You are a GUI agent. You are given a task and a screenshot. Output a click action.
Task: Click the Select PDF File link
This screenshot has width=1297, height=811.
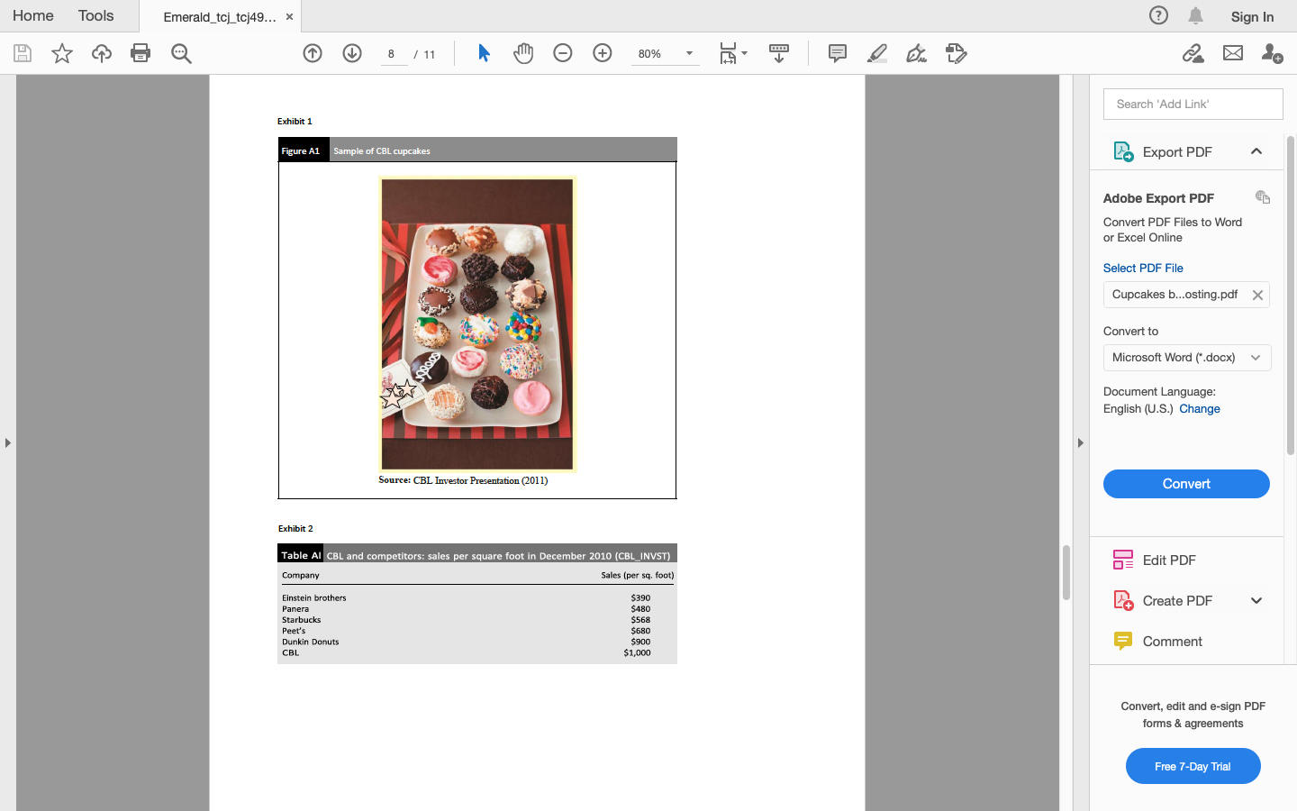coord(1143,268)
